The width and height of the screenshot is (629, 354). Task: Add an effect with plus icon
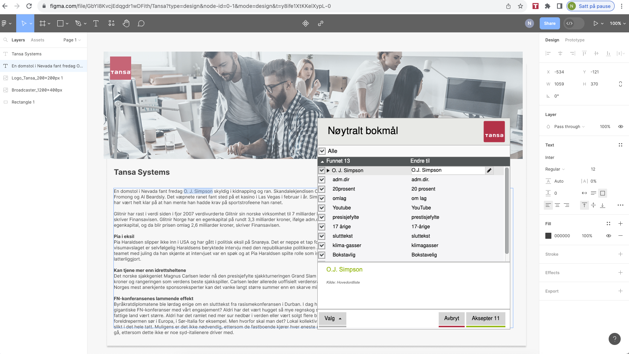click(x=620, y=273)
